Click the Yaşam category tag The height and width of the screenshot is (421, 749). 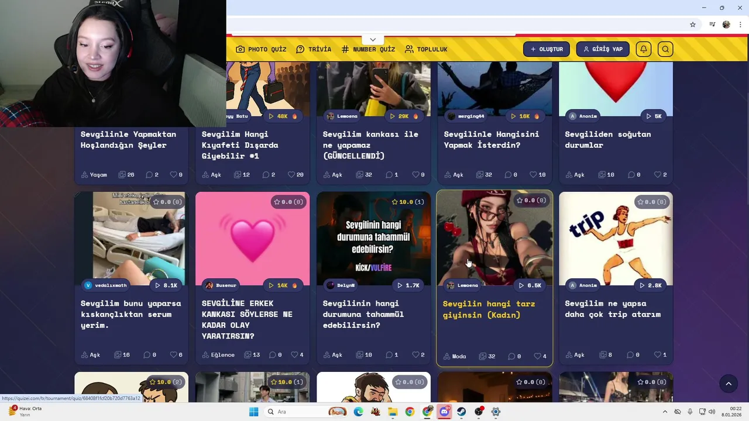[x=94, y=174]
